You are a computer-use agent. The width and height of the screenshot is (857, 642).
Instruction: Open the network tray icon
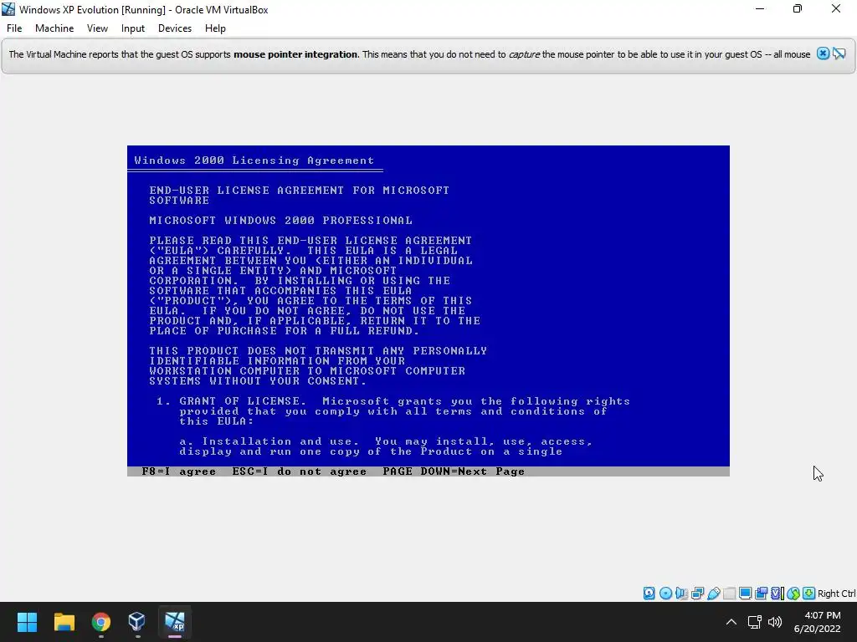(755, 622)
